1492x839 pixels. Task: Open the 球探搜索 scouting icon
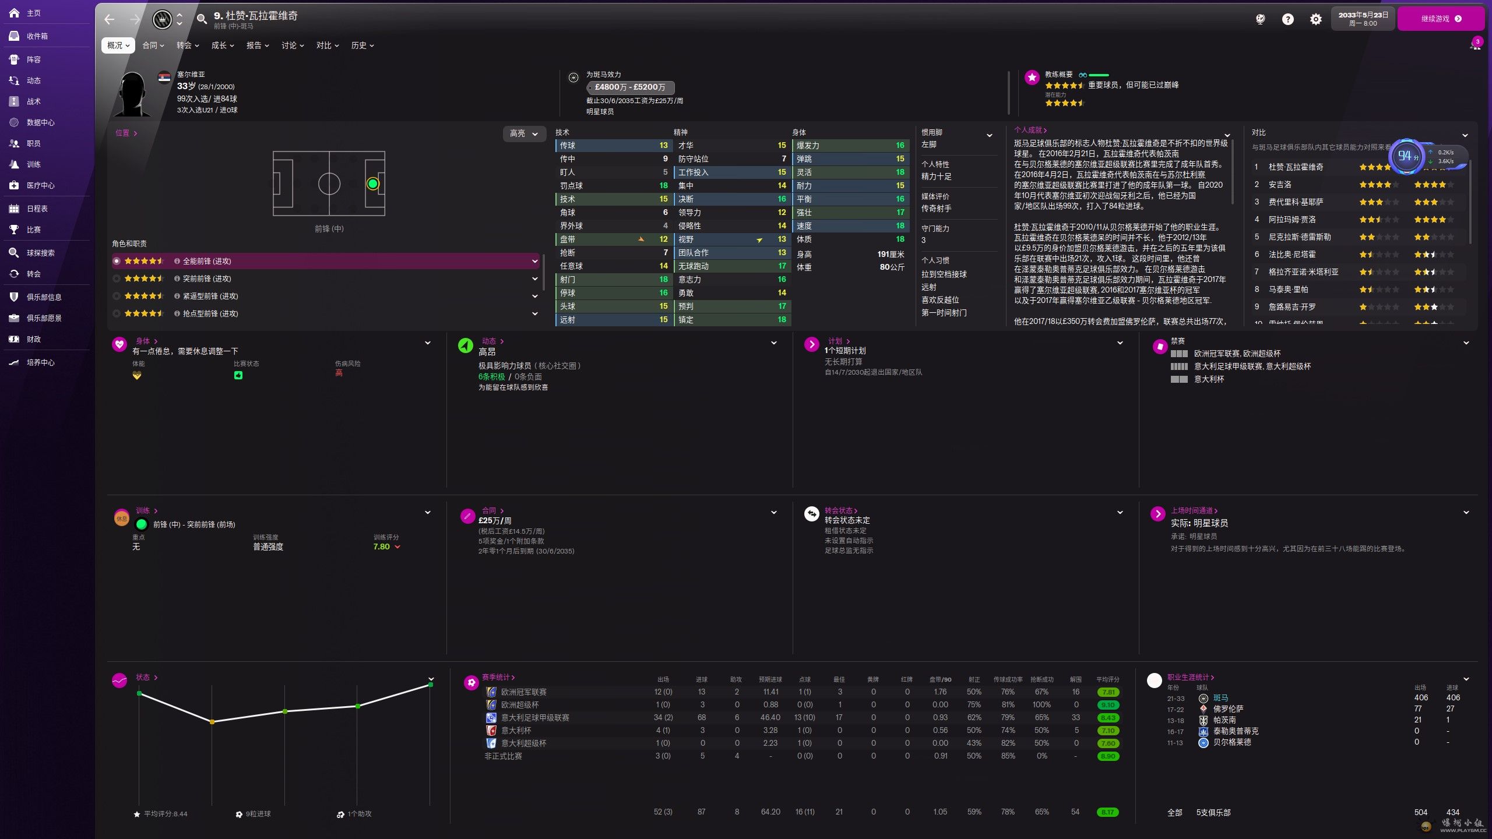(x=15, y=253)
